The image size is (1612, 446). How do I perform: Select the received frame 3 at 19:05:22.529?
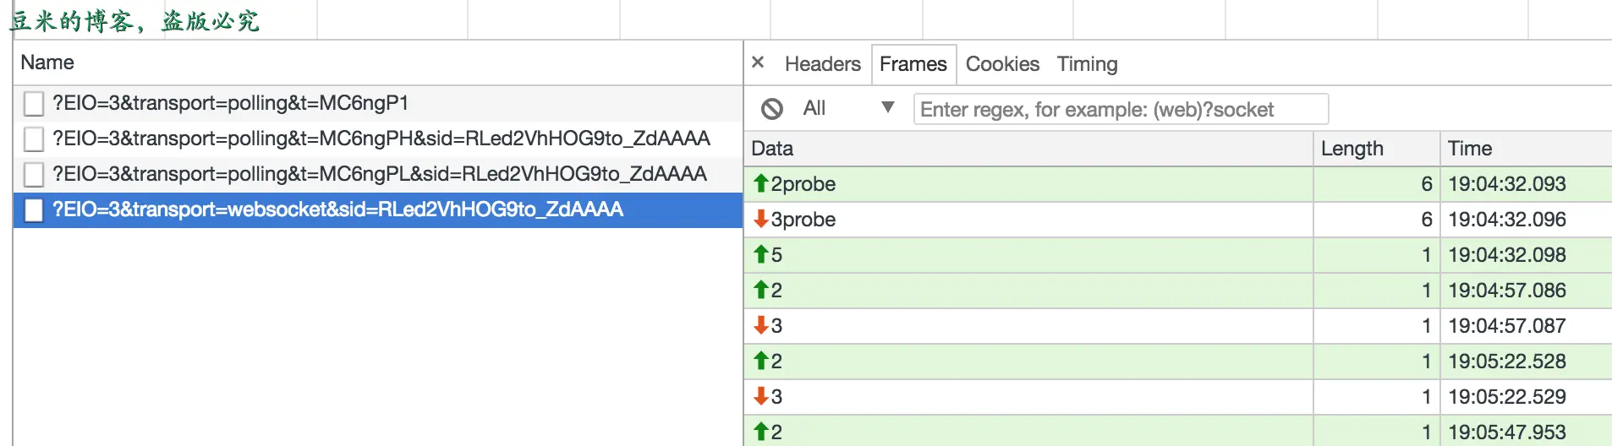pyautogui.click(x=1178, y=397)
